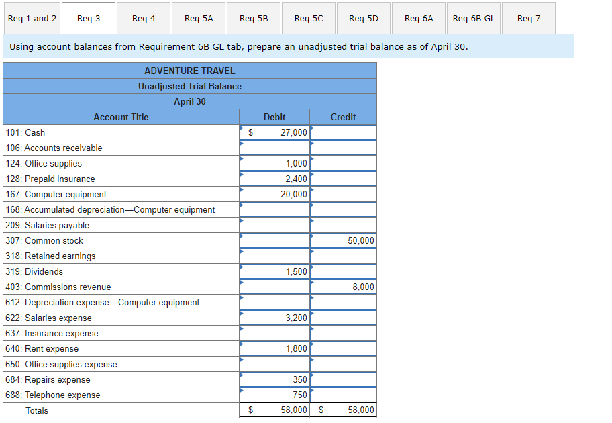Click the Insurance expense credit cell
The height and width of the screenshot is (423, 612).
[344, 333]
